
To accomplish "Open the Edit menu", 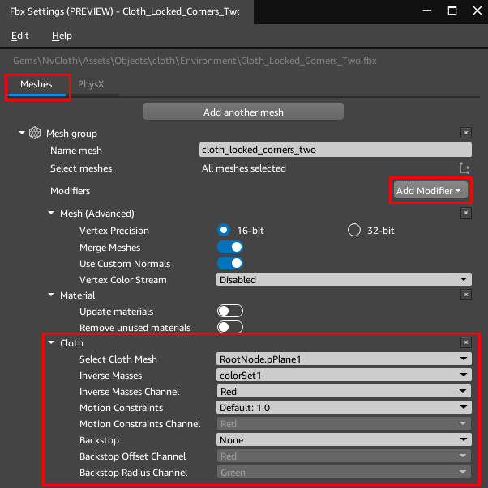I will [20, 36].
